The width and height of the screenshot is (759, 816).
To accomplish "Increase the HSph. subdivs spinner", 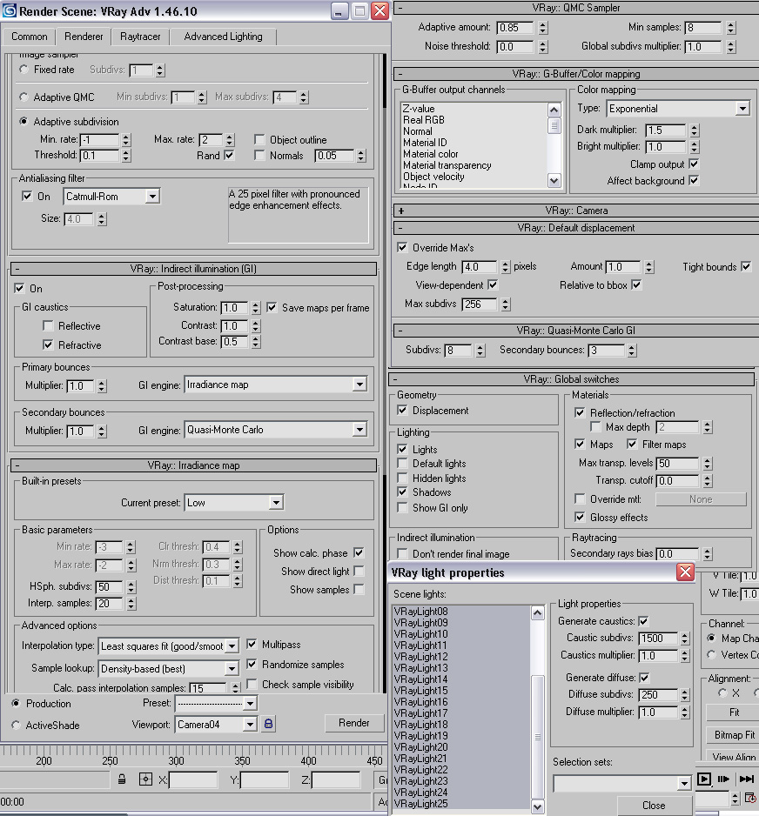I will point(131,584).
